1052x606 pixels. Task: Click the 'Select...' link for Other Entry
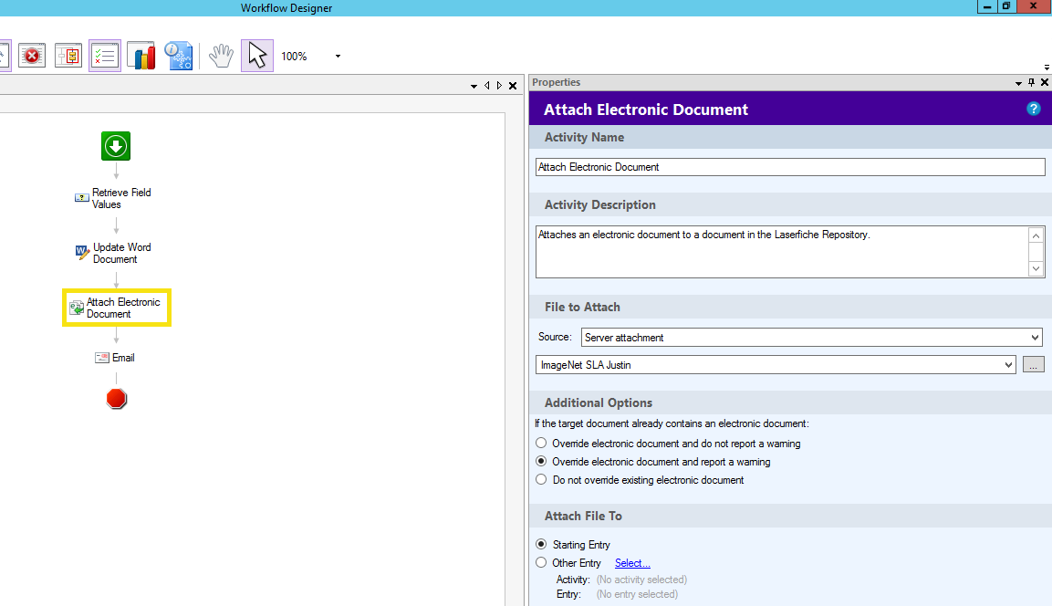632,563
